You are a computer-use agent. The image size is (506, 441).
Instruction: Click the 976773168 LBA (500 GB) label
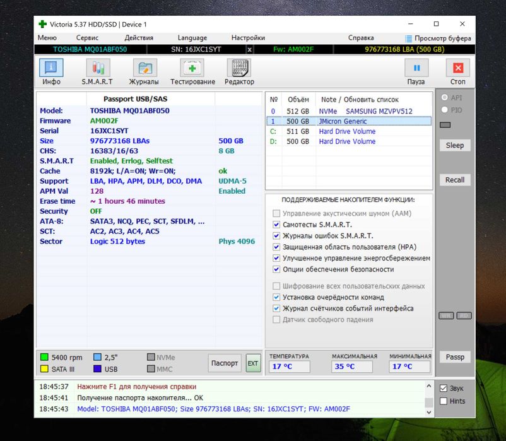pyautogui.click(x=404, y=49)
